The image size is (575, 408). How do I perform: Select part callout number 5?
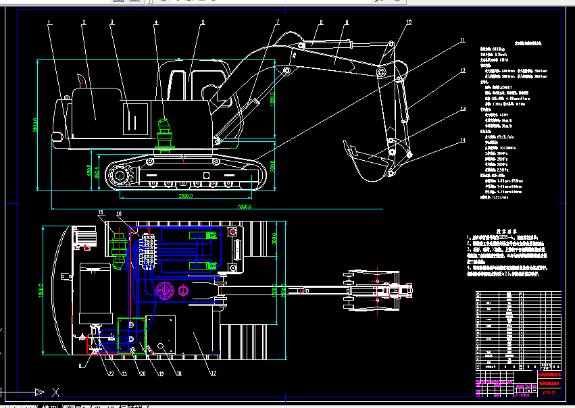coord(203,22)
